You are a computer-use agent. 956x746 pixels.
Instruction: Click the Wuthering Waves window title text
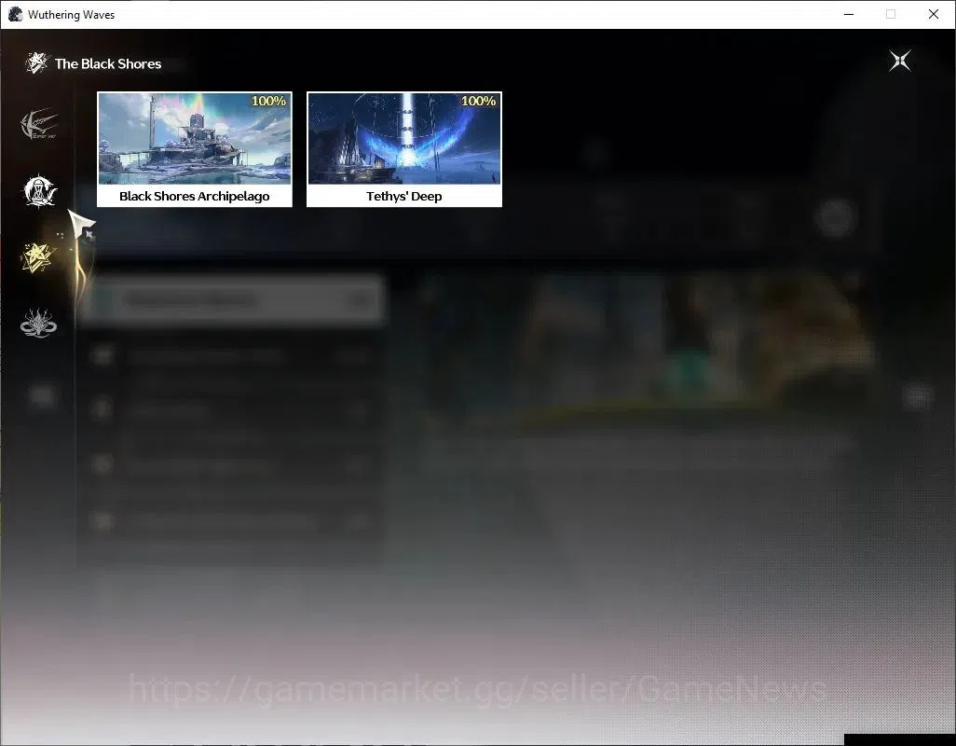click(72, 15)
